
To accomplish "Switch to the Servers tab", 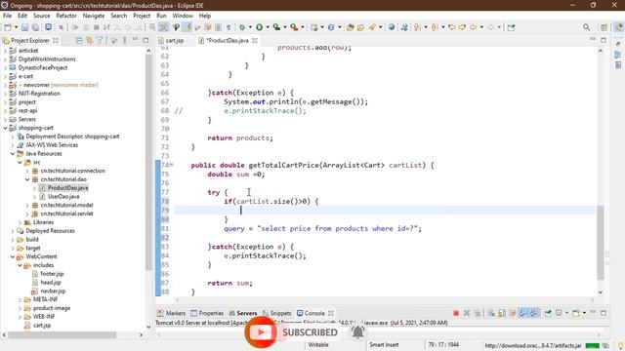I will click(x=243, y=313).
